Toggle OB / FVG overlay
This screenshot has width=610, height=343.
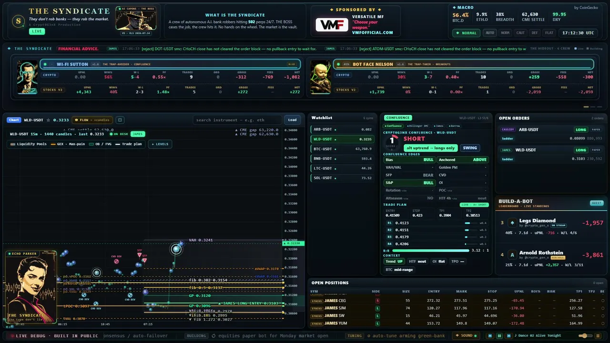point(101,144)
